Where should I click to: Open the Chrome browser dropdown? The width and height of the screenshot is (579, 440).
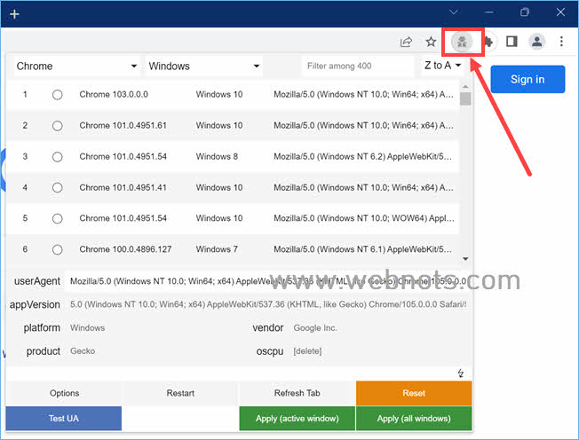click(76, 67)
